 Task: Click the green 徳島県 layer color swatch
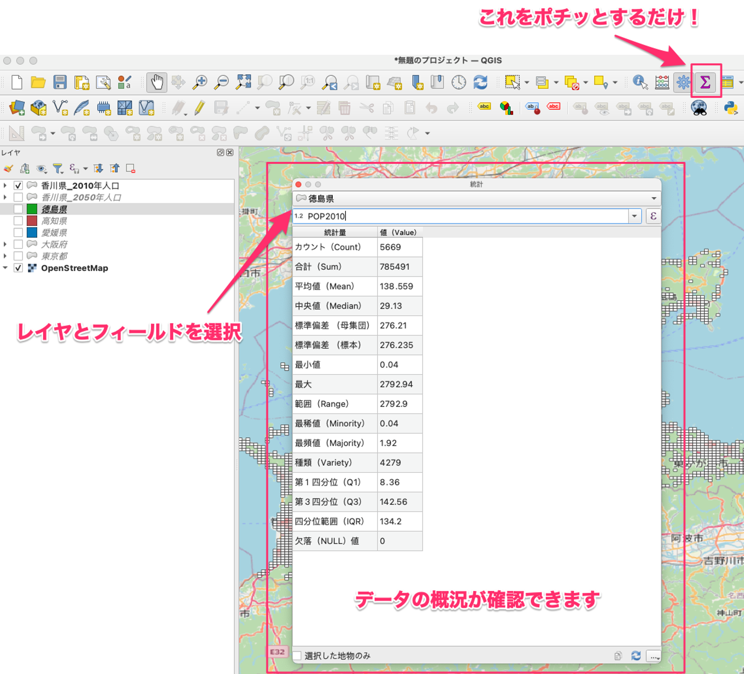pos(32,209)
